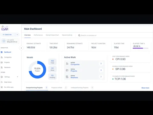Click the CPI 0.93 value
Viewport: 153px width, 115px height.
tap(120, 59)
